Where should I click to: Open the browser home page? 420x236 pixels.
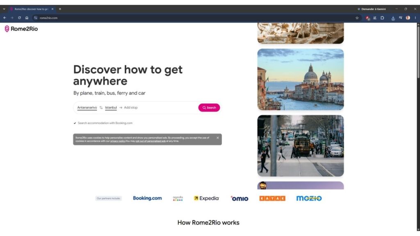tap(27, 18)
